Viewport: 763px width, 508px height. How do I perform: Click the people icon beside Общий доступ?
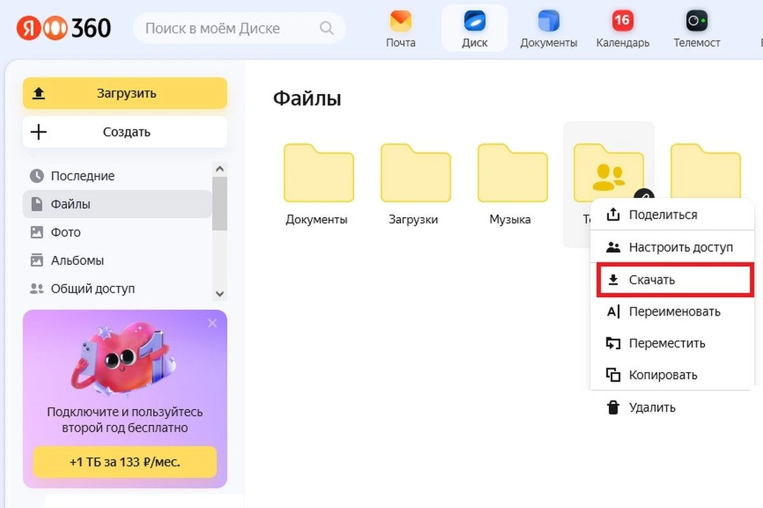point(37,288)
